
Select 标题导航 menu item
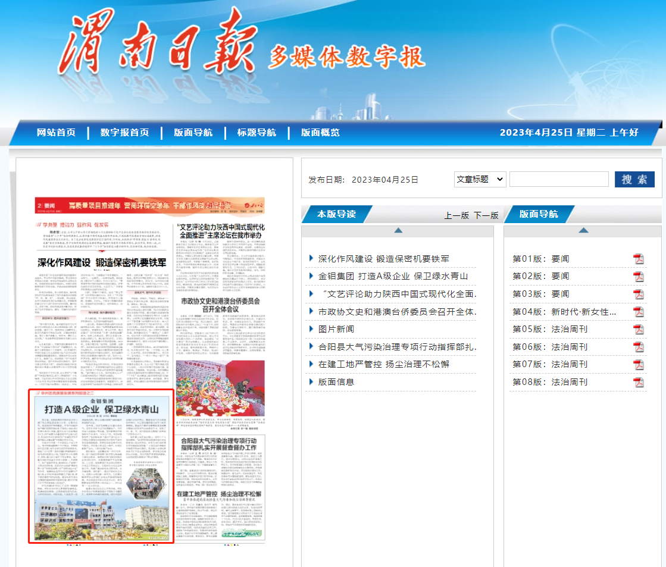tap(257, 133)
